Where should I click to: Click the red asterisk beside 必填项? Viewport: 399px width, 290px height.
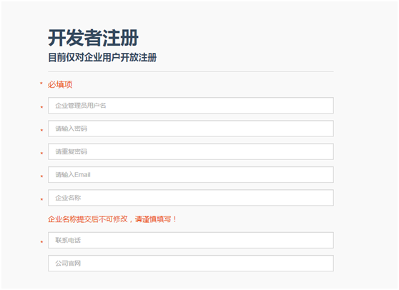pos(41,83)
